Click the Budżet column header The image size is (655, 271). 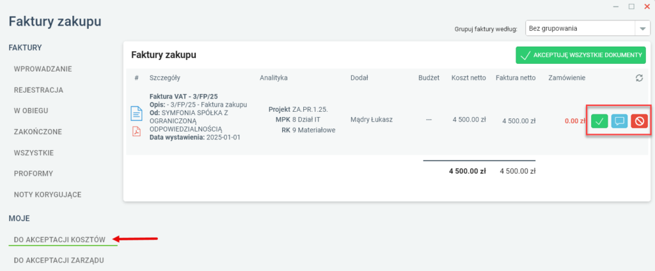429,78
